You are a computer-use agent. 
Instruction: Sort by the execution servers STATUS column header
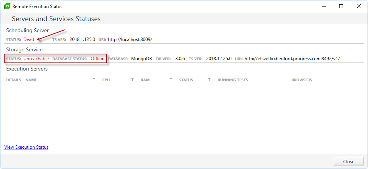pos(186,80)
